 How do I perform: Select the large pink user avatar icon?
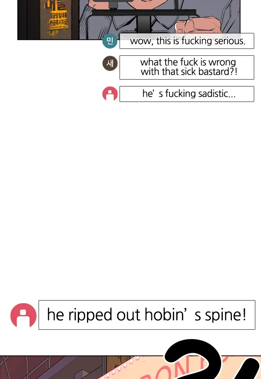click(23, 315)
